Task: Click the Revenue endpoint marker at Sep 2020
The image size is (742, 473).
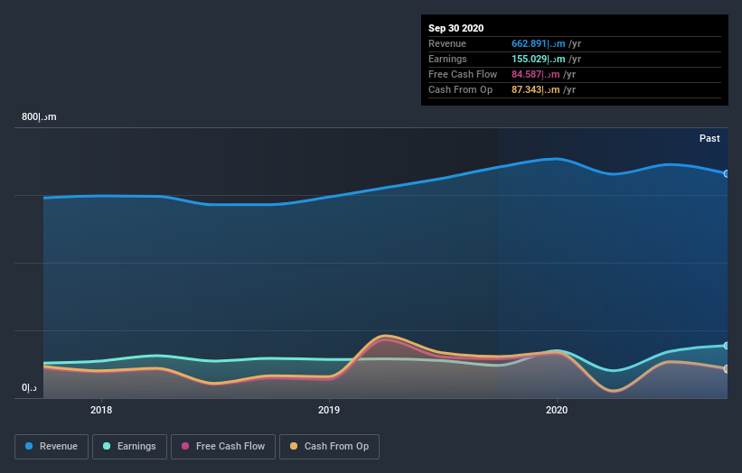Action: pos(727,174)
